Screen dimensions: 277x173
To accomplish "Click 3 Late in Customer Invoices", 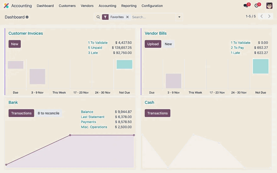I will pyautogui.click(x=93, y=53).
